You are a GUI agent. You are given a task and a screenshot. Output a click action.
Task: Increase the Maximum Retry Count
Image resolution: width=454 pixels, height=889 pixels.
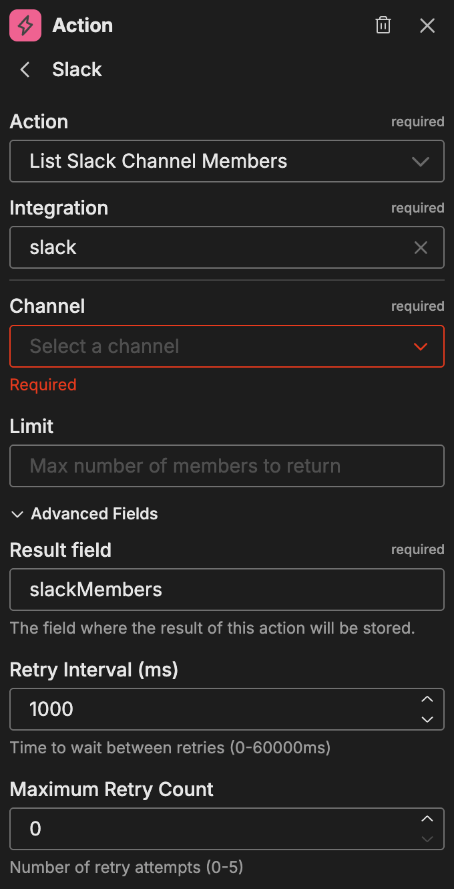(x=427, y=819)
